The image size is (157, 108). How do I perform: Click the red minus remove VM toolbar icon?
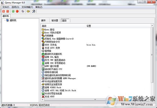(8, 11)
